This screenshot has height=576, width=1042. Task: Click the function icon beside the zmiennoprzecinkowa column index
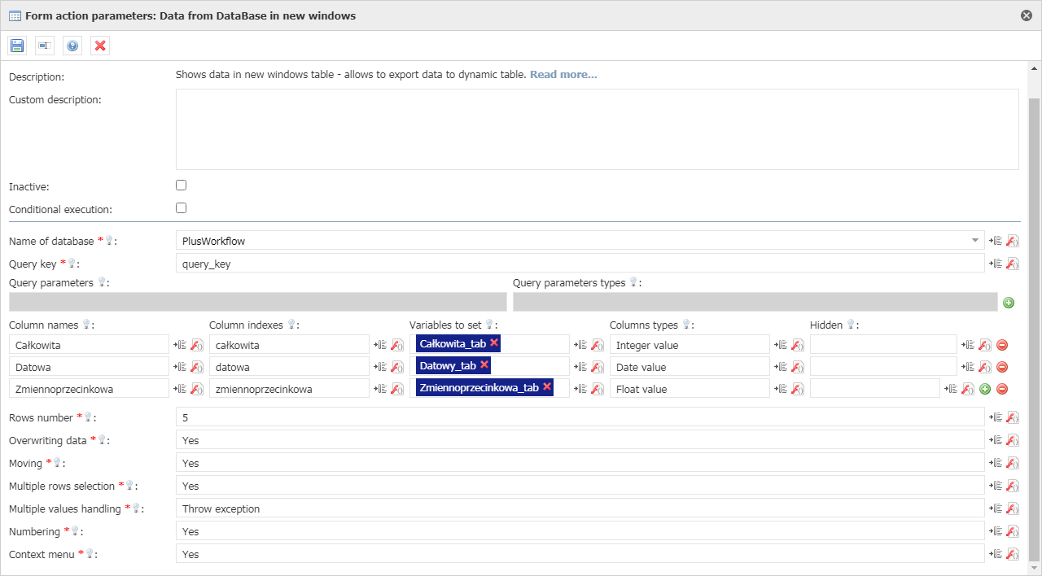click(x=397, y=389)
